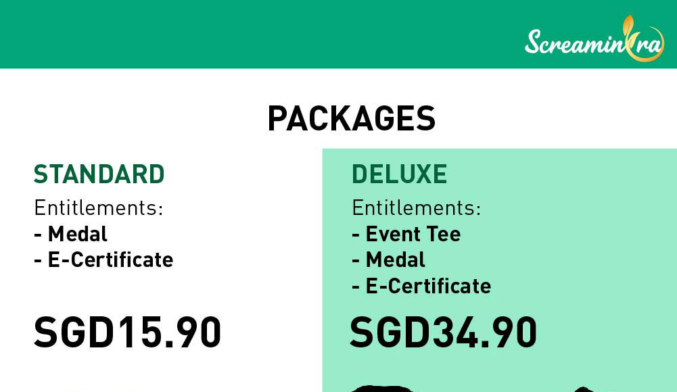This screenshot has height=392, width=677.
Task: Click Entitlements label under Standard
Action: [x=99, y=208]
